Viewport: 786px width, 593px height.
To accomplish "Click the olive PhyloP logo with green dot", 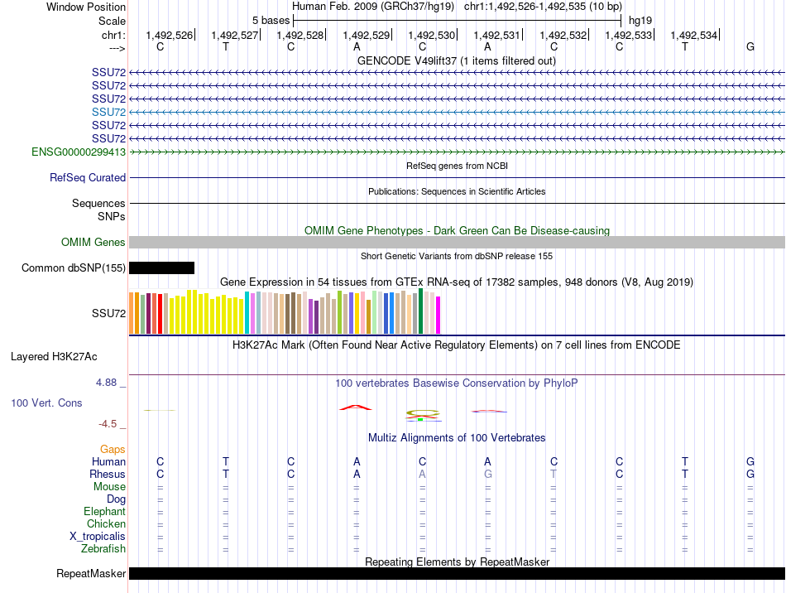I will (x=422, y=416).
